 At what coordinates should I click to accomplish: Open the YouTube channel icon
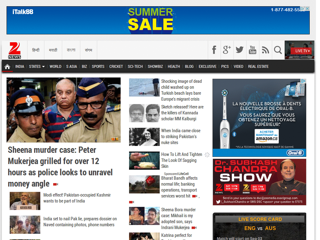[252, 50]
